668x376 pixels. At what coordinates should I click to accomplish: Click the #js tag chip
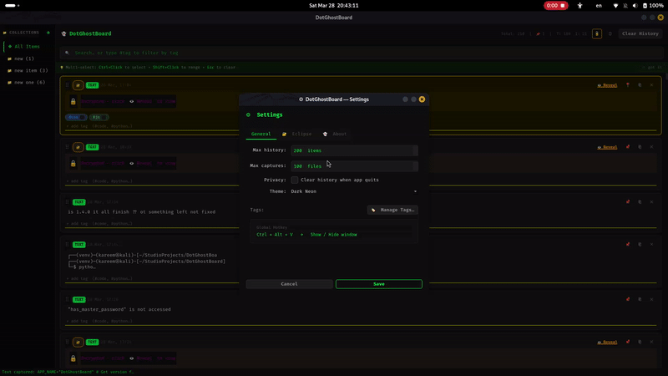(99, 117)
